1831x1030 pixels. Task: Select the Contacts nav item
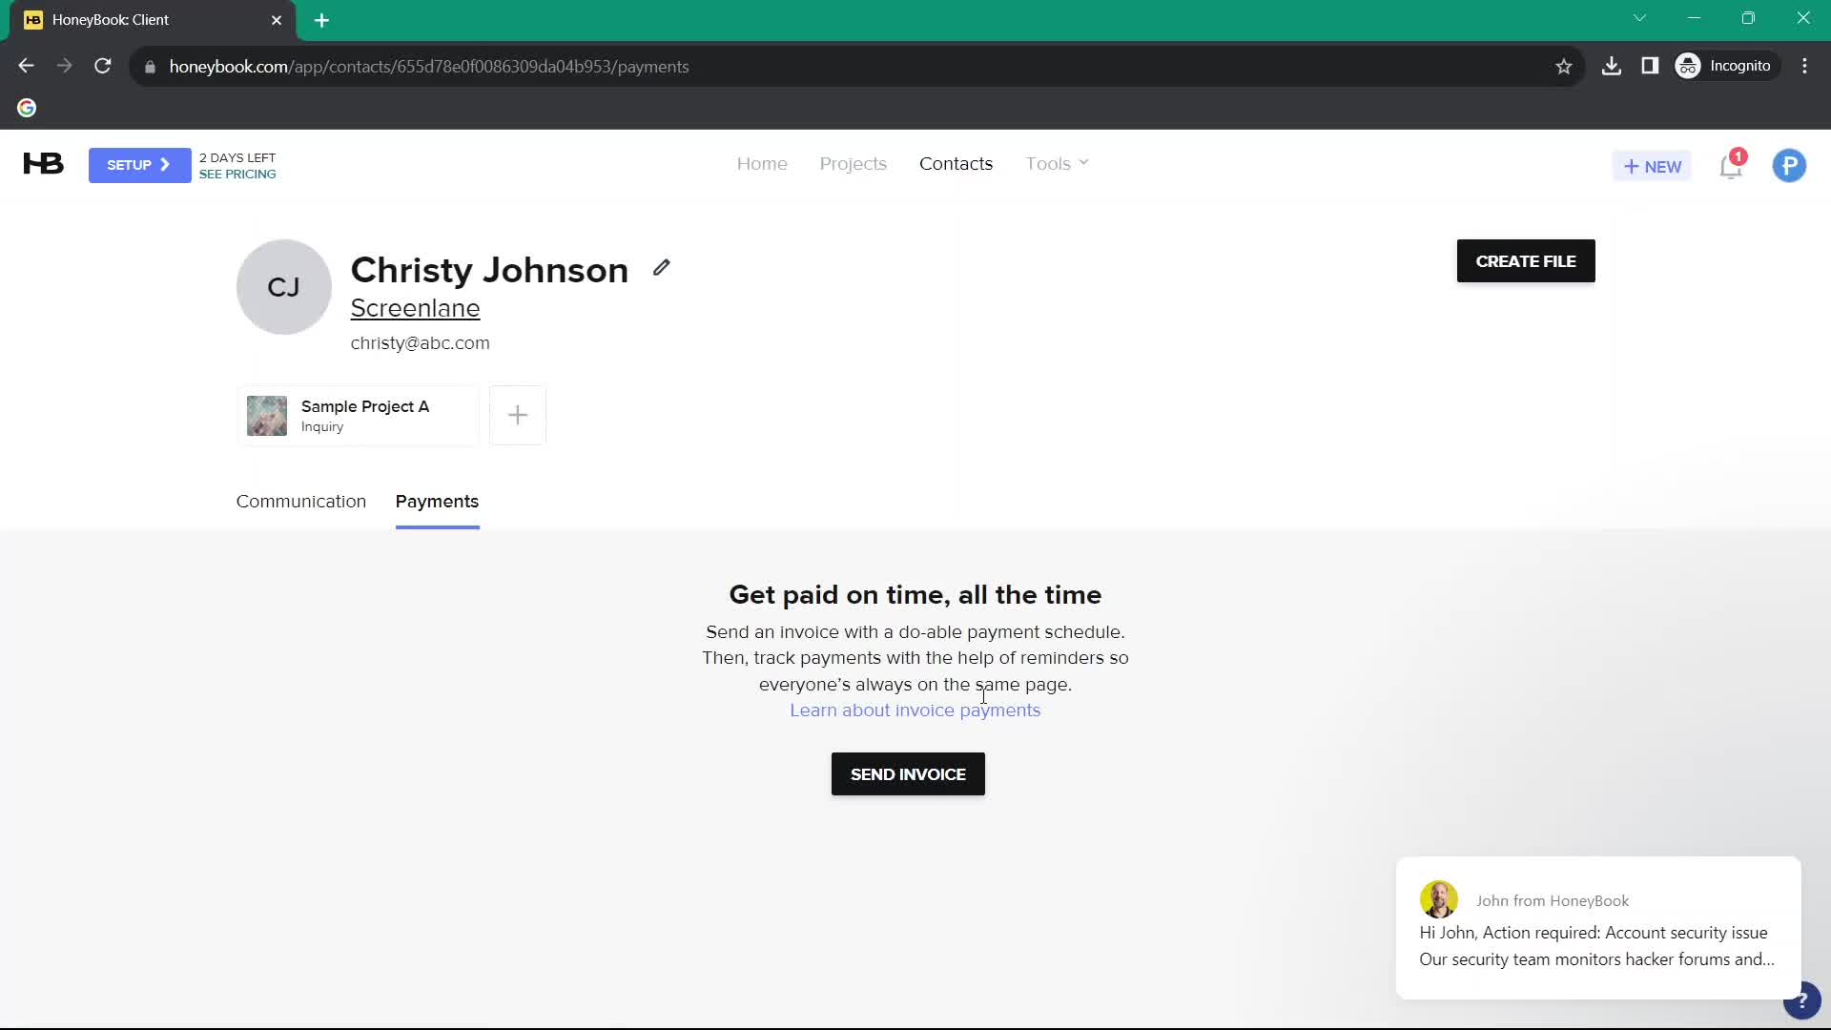tap(956, 164)
